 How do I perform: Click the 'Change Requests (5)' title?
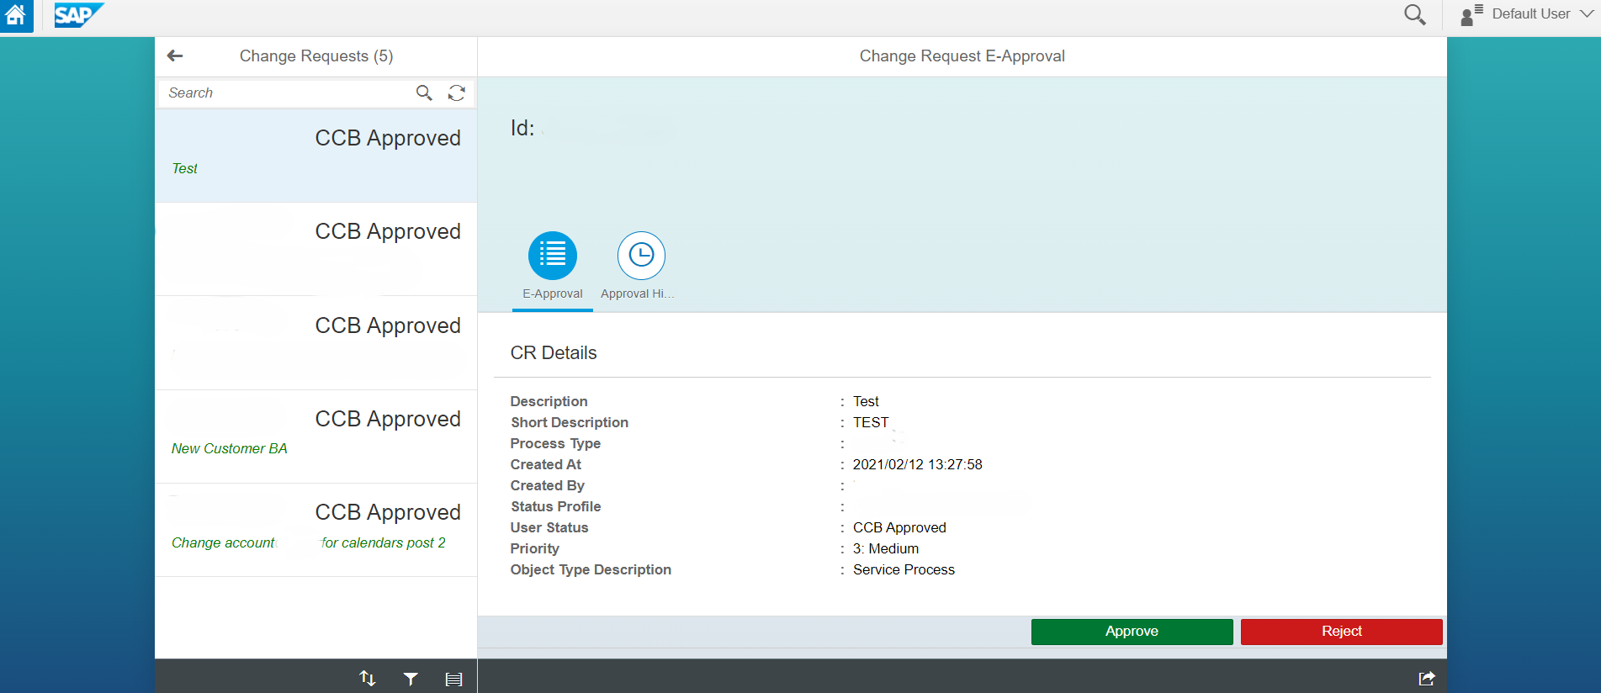(x=316, y=56)
